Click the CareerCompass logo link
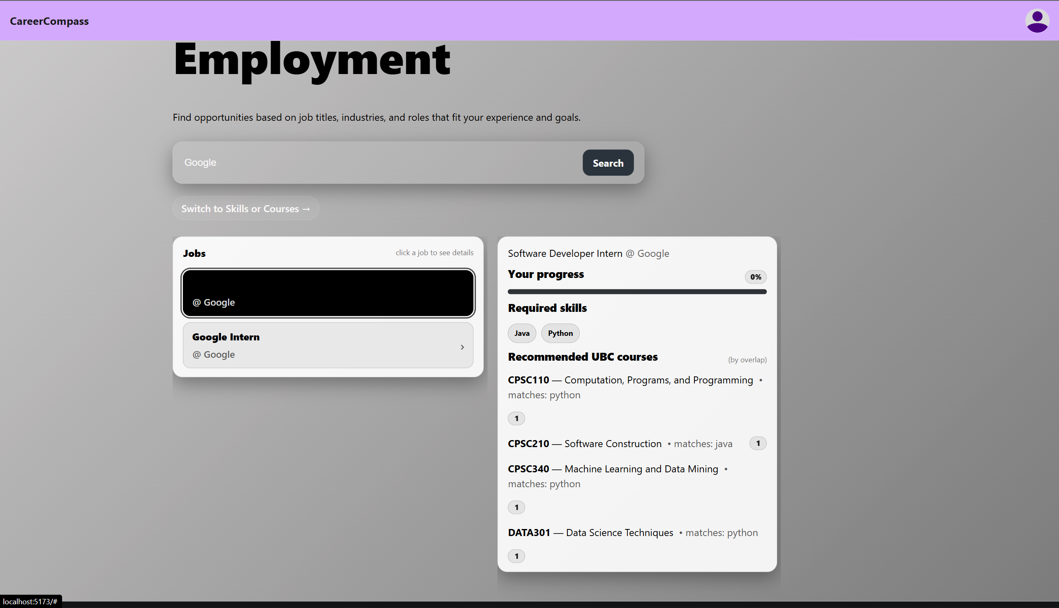 coord(49,21)
